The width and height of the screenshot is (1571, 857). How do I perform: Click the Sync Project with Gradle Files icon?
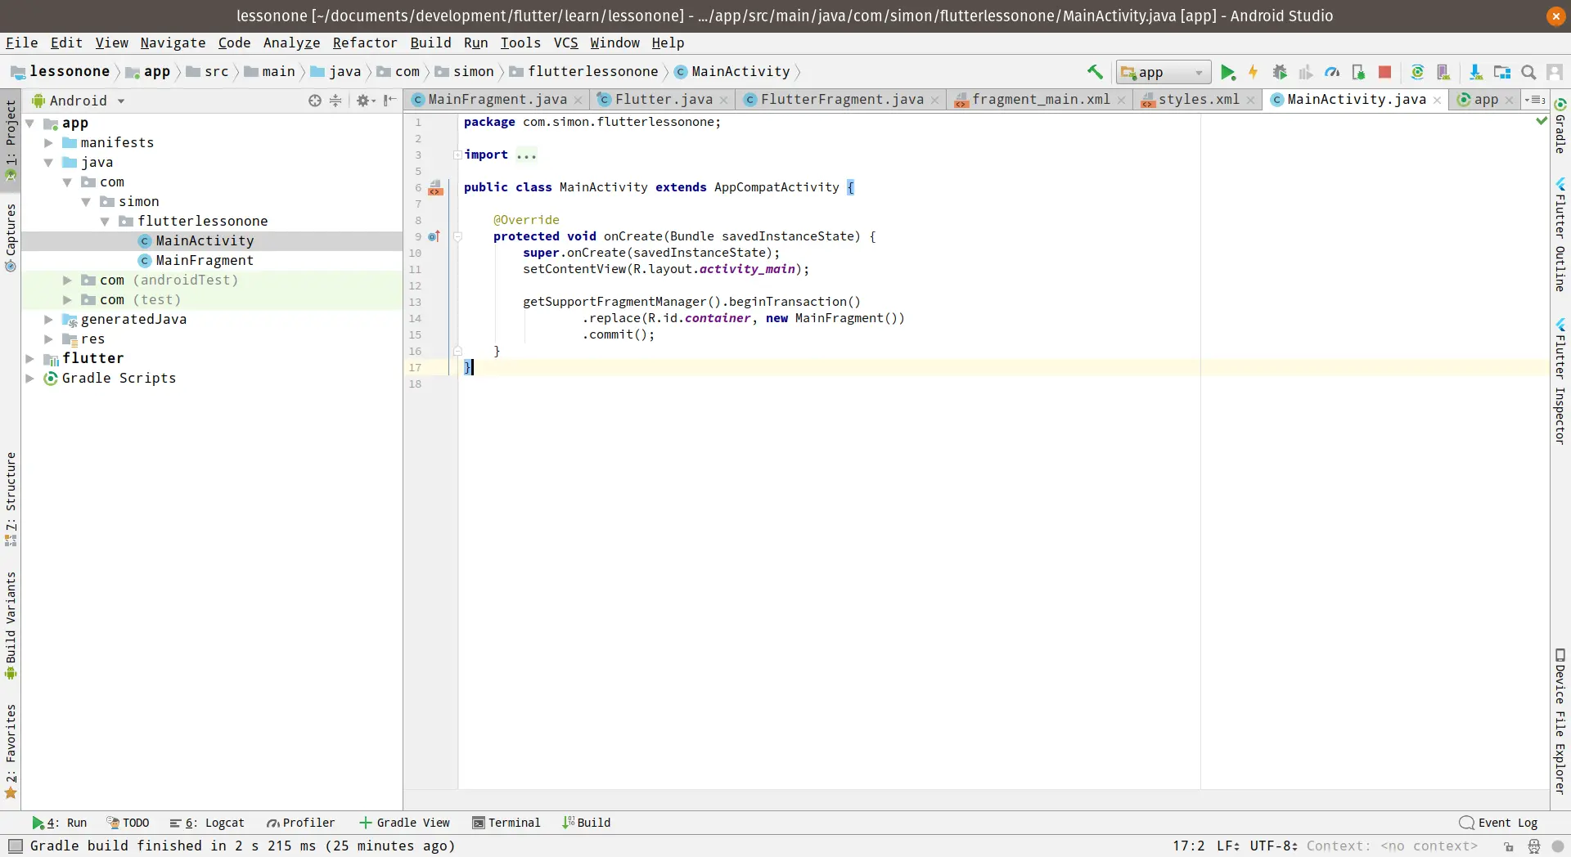(x=1417, y=72)
